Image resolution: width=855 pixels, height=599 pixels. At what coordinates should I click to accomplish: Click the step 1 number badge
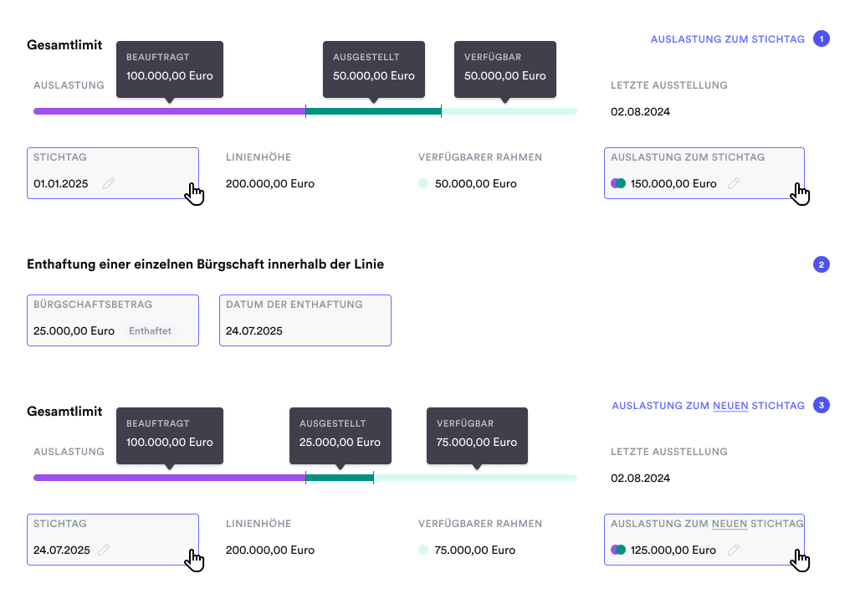point(822,38)
